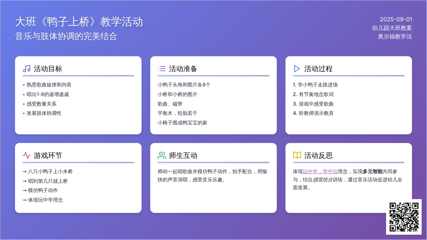Click the main title 大班《鸭子上桥》教学活动
The width and height of the screenshot is (427, 240).
79,22
